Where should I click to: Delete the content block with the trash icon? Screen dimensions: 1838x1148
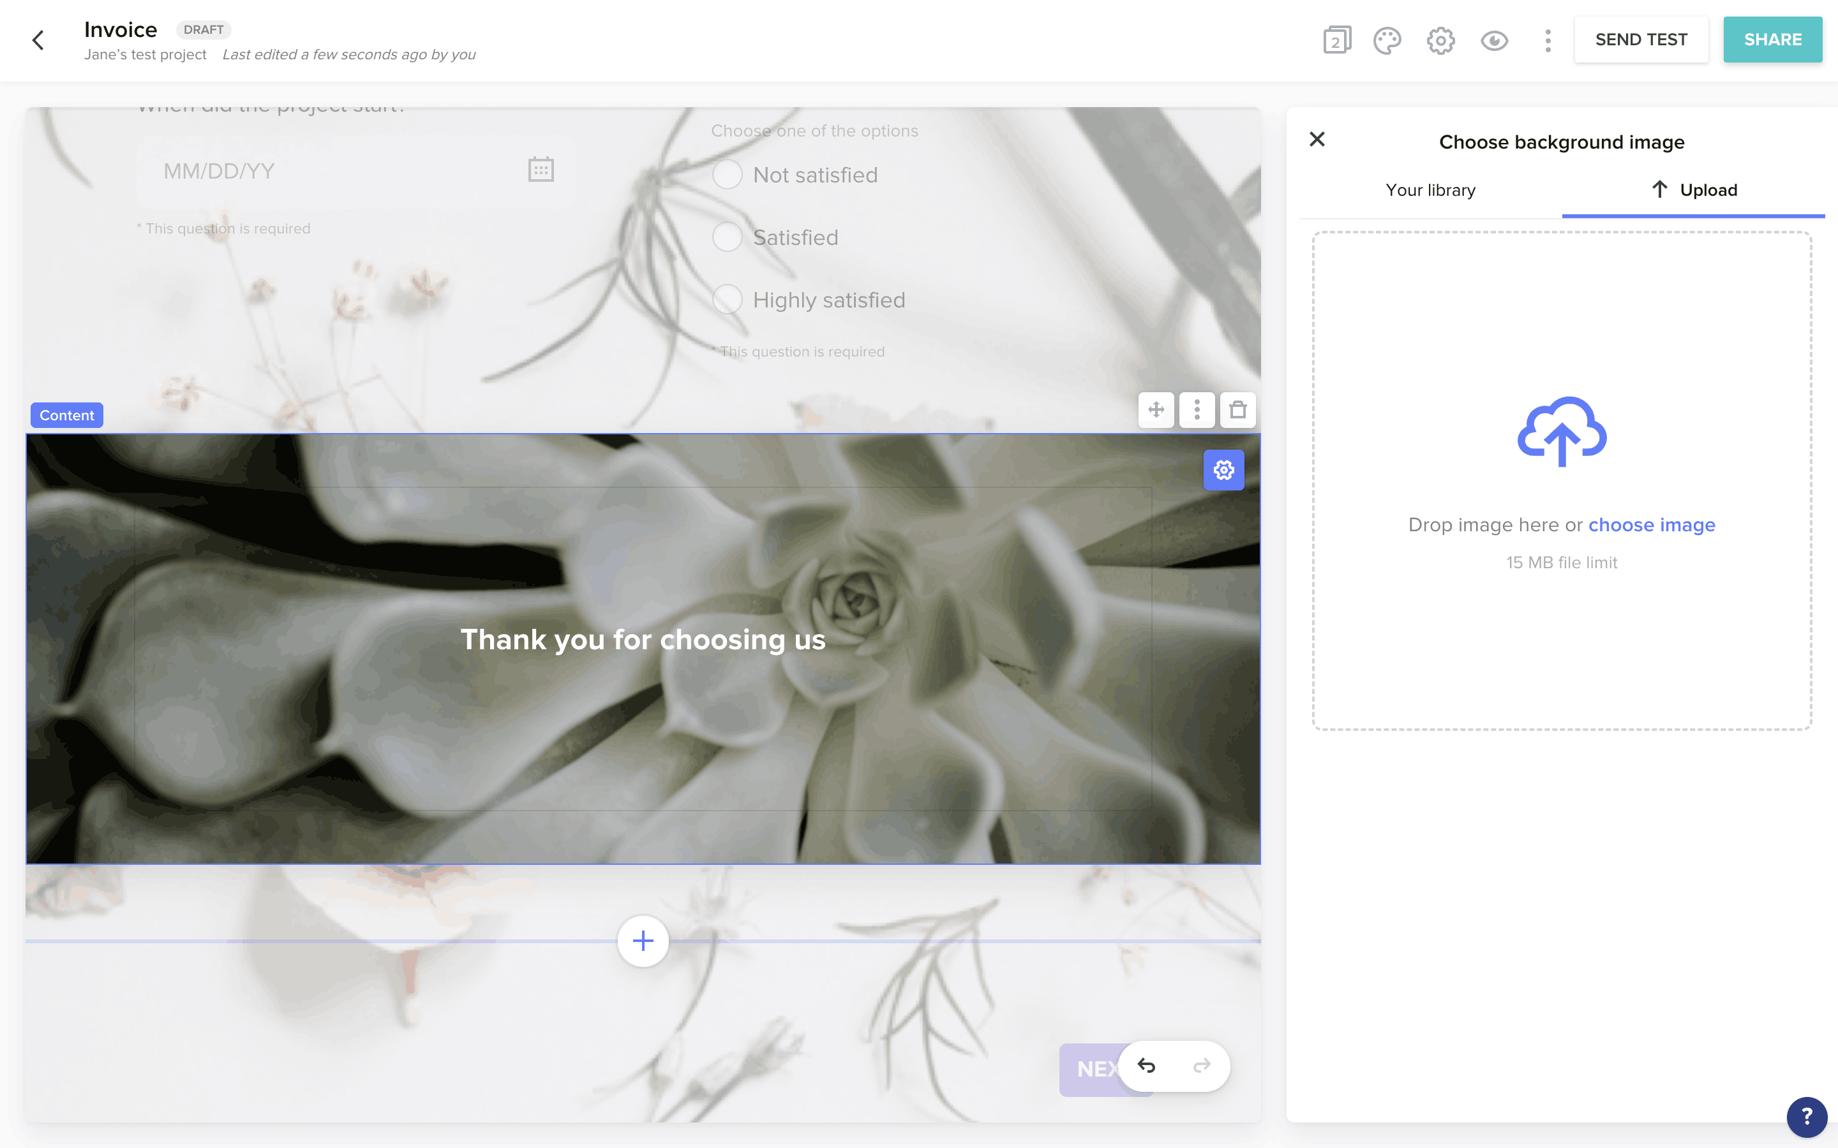tap(1237, 409)
